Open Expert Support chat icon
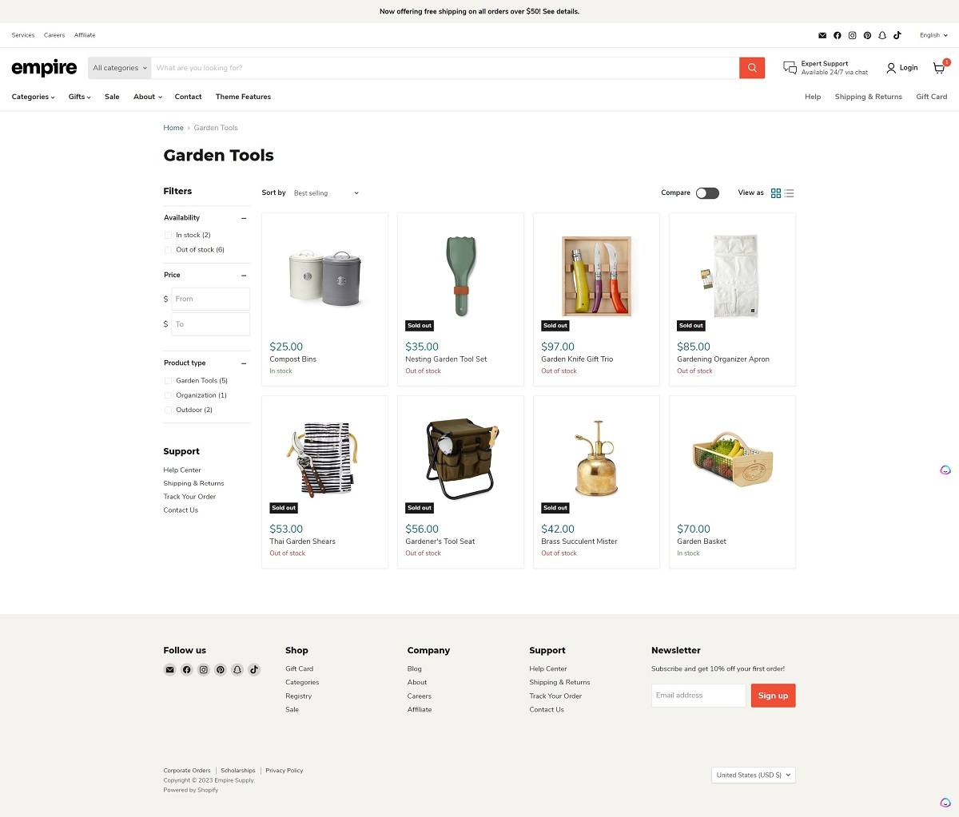This screenshot has width=959, height=817. 790,67
